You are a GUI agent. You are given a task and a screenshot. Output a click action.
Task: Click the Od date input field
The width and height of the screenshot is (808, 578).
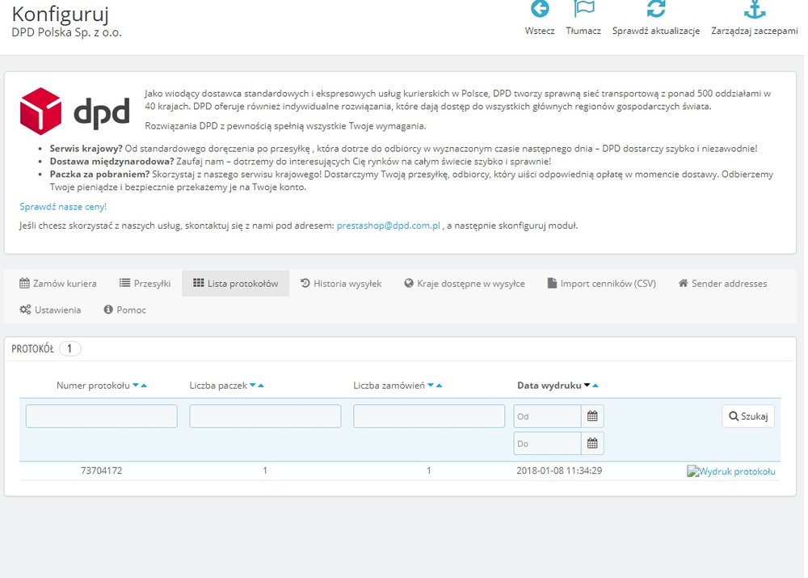(x=547, y=416)
